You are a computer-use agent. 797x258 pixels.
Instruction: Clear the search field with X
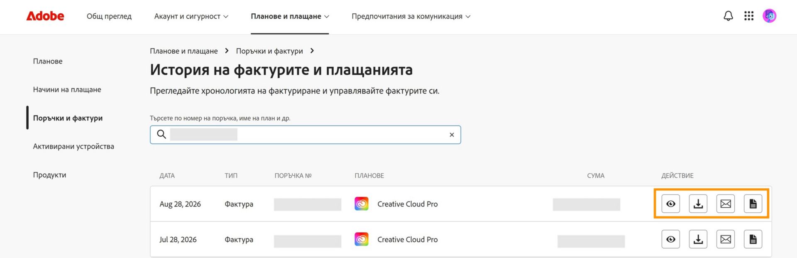[x=452, y=135]
